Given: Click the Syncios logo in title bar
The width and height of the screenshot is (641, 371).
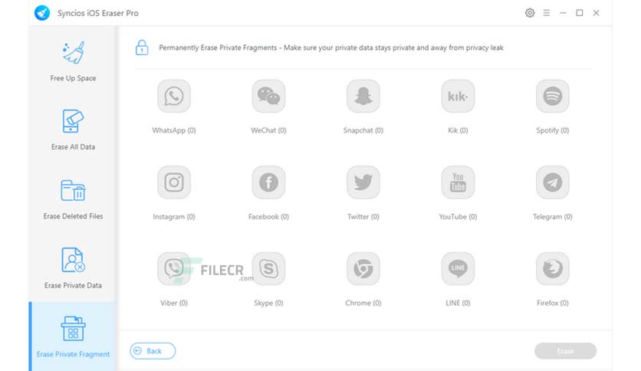Looking at the screenshot, I should [42, 13].
